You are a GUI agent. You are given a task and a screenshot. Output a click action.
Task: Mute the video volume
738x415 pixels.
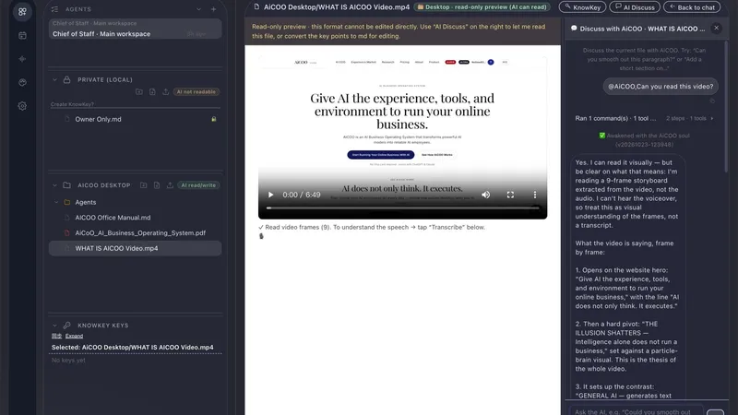[x=486, y=195]
